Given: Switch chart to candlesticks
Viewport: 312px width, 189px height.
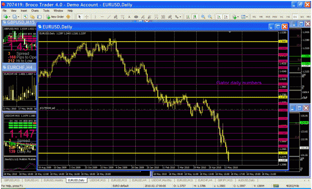Looking at the screenshot, I should pyautogui.click(x=195, y=17).
